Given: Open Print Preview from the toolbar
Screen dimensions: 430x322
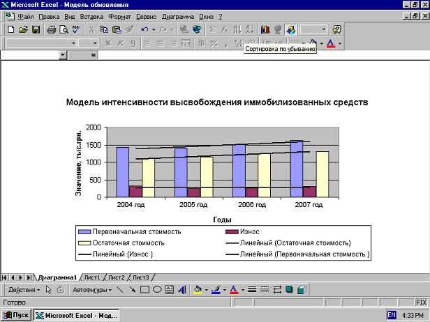Looking at the screenshot, I should 64,29.
